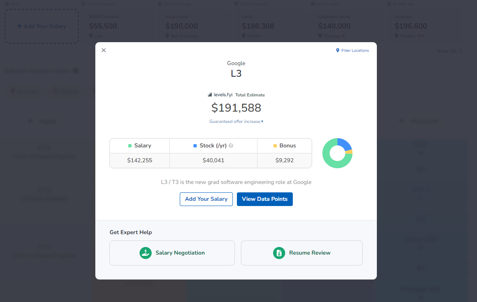Click the Seattle, WA location pin icon

pyautogui.click(x=397, y=36)
